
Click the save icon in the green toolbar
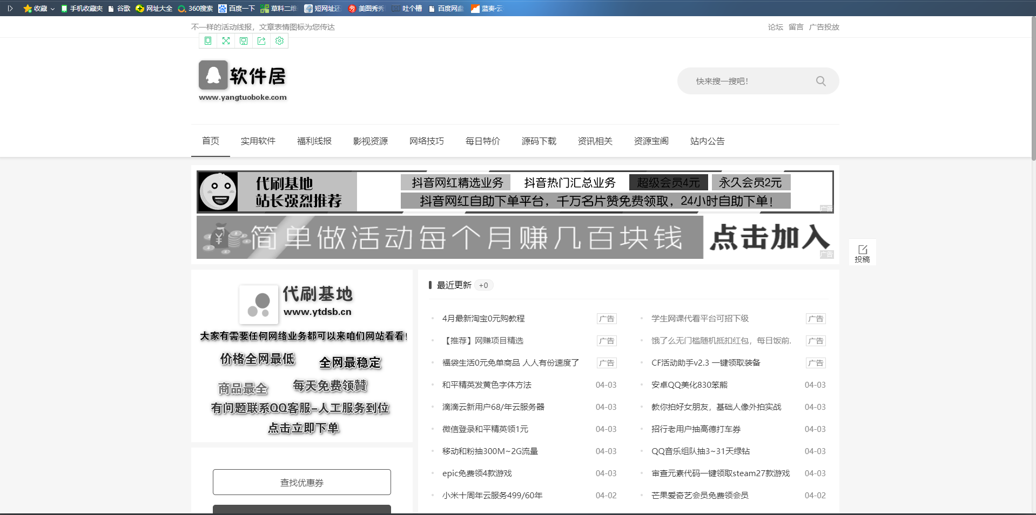pyautogui.click(x=244, y=41)
